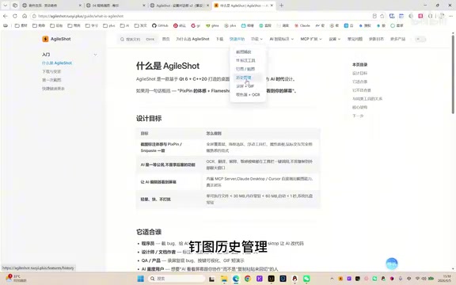This screenshot has width=456, height=285.
Task: Open 常见问题 navbar link
Action: 355,39
